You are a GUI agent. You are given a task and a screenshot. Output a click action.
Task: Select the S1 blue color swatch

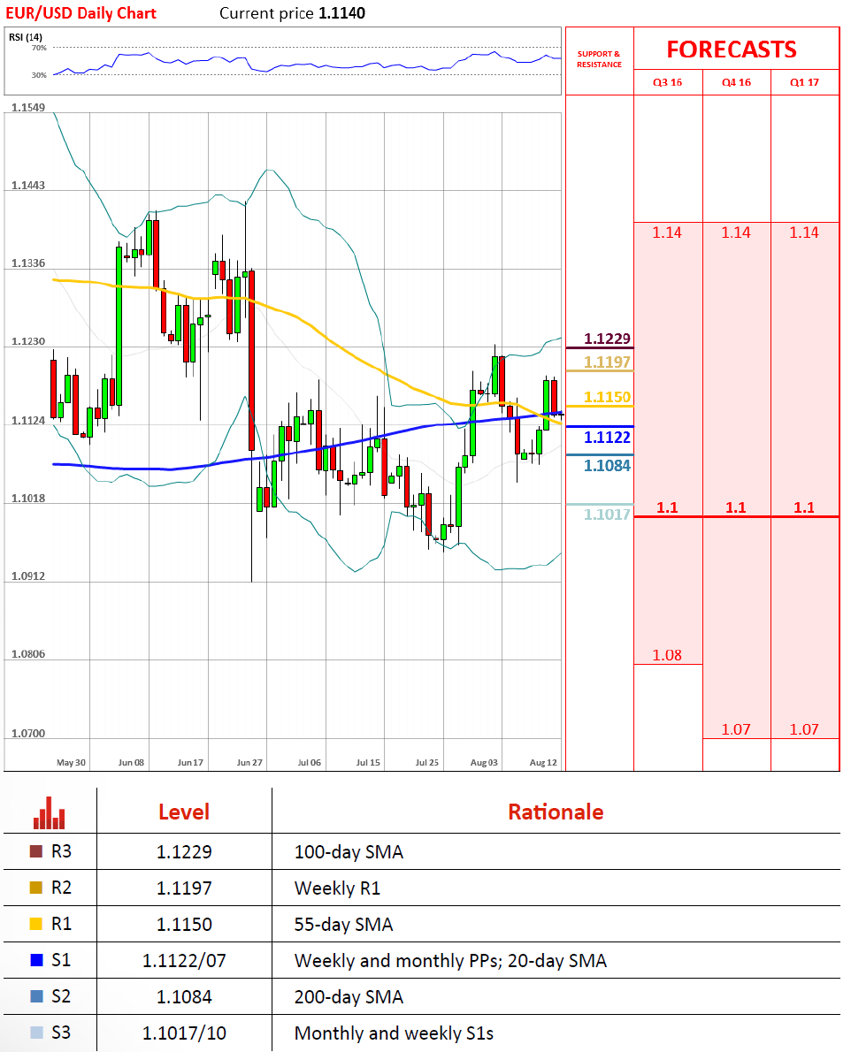click(36, 960)
